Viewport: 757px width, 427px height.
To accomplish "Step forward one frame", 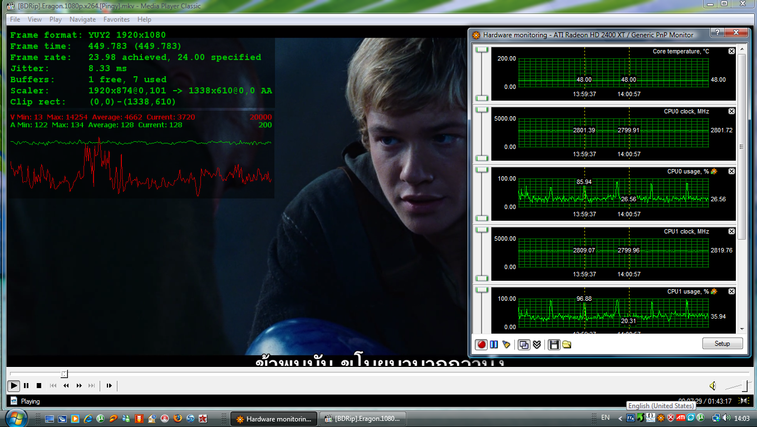I will point(109,385).
